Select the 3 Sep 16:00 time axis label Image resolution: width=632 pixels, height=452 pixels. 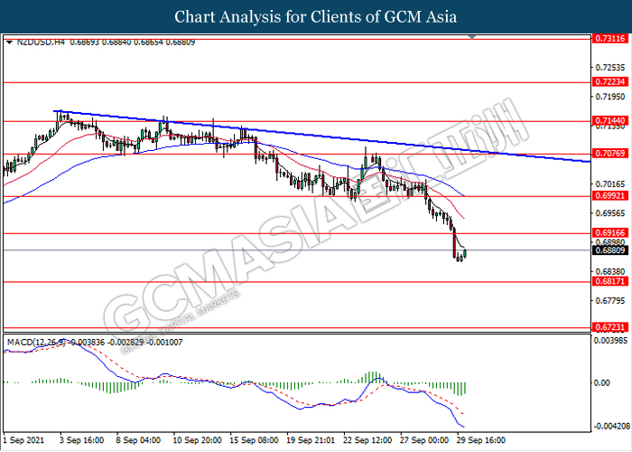(81, 440)
